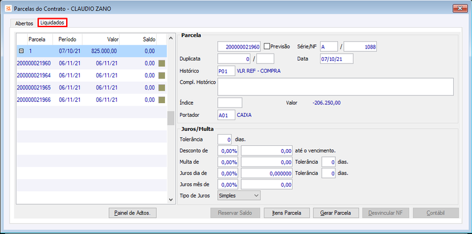Click the status square for parcela 200000021965

162,87
